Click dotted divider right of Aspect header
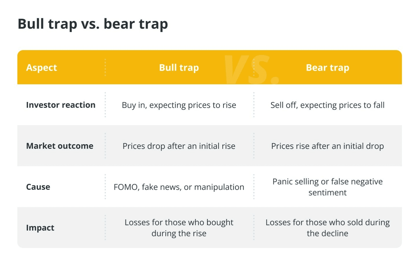 (x=105, y=67)
